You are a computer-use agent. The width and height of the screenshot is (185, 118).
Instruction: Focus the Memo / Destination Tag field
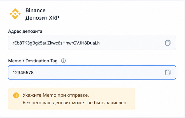tap(92, 73)
